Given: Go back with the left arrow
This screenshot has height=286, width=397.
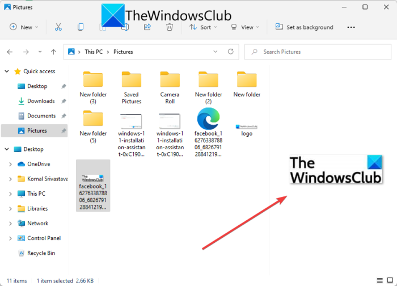Looking at the screenshot, I should [x=10, y=52].
